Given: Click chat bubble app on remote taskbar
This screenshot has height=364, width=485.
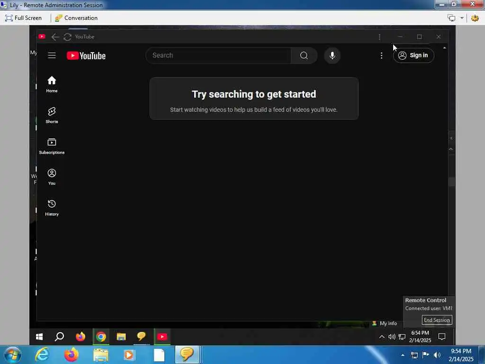Looking at the screenshot, I should pyautogui.click(x=141, y=337).
